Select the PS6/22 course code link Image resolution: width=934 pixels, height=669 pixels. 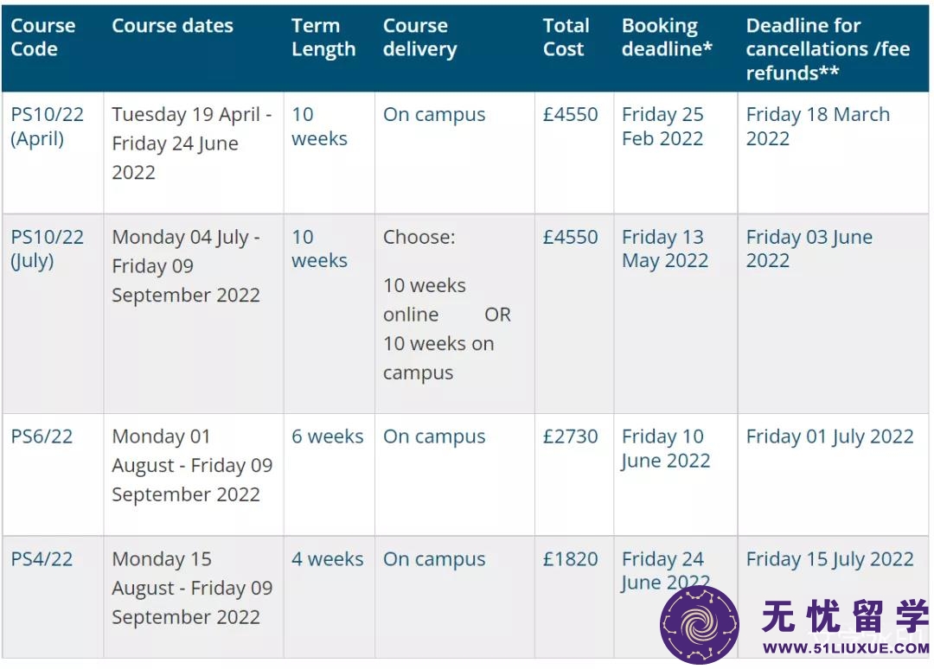click(x=42, y=436)
